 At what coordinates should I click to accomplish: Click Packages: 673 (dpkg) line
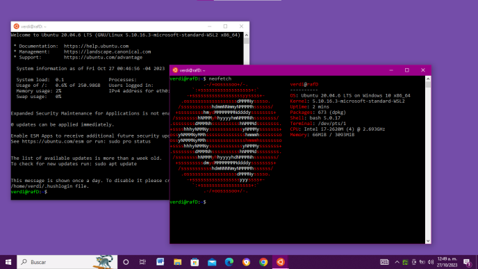coord(318,112)
